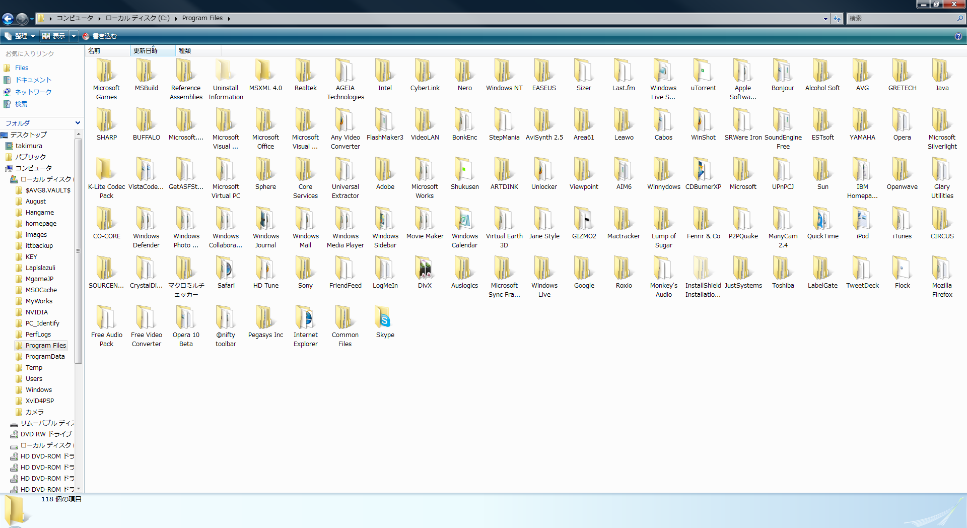Open the Shukusen folder
The width and height of the screenshot is (967, 528).
[x=465, y=174]
